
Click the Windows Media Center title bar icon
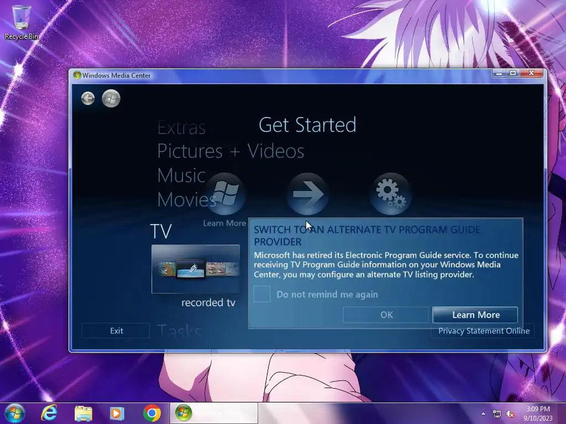(77, 75)
